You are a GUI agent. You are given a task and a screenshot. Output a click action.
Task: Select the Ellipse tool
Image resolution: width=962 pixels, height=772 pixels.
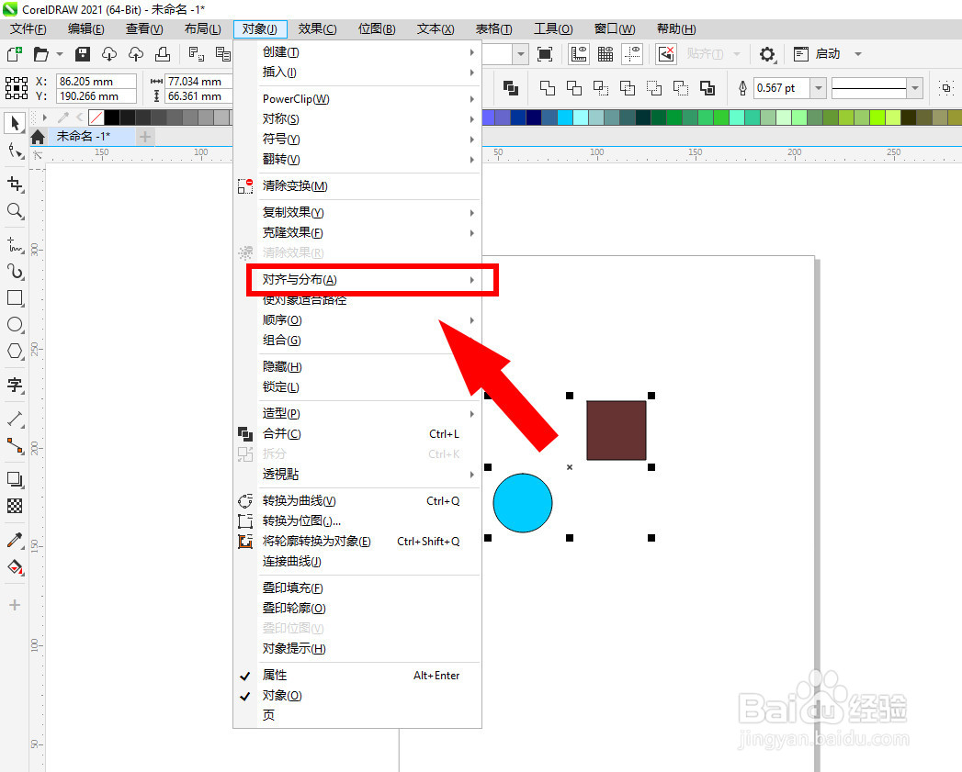[x=14, y=324]
